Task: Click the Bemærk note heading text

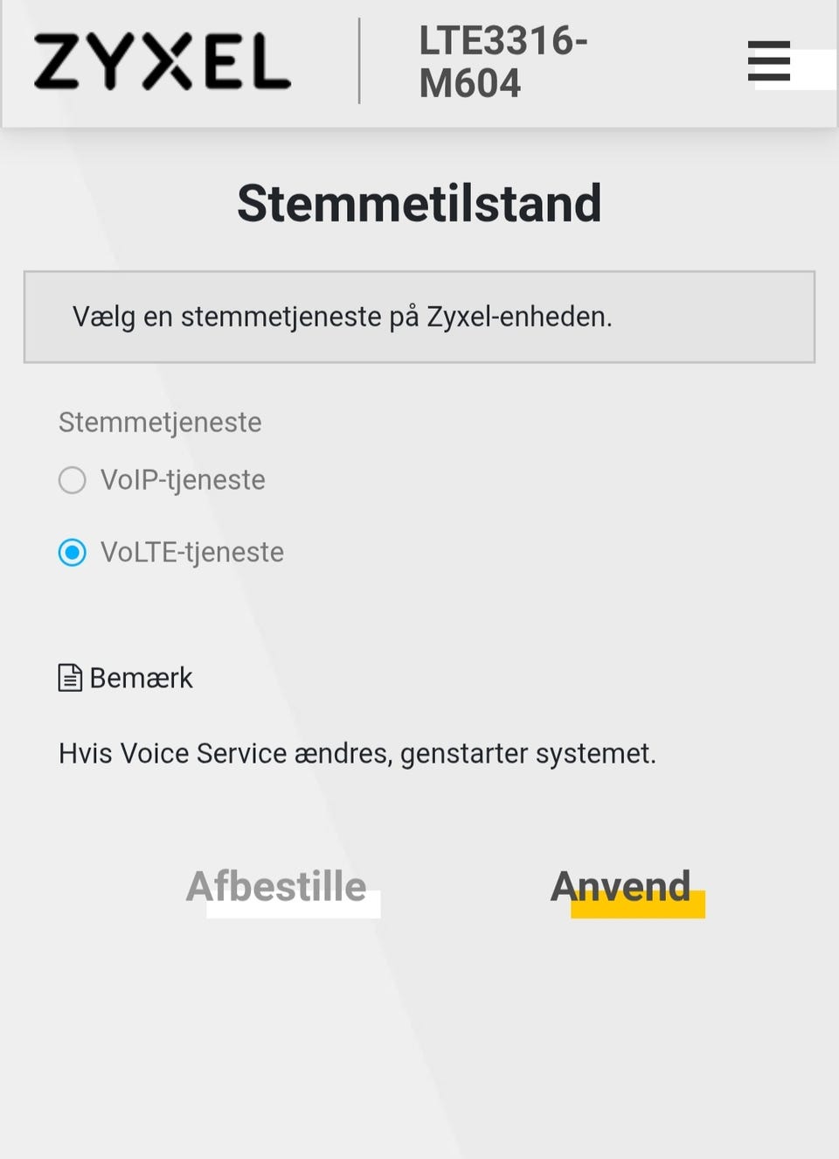Action: click(x=141, y=678)
